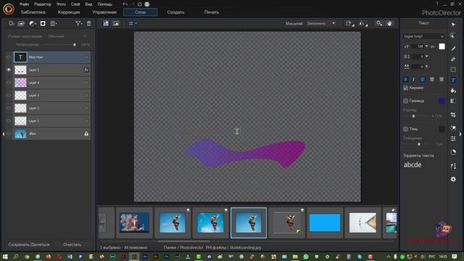464x261 pixels.
Task: Switch to Создать tab
Action: click(x=175, y=12)
